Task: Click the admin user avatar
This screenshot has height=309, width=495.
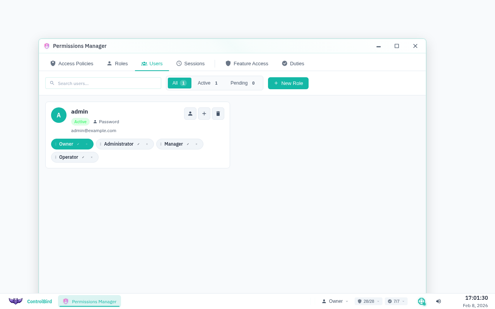Action: [59, 115]
